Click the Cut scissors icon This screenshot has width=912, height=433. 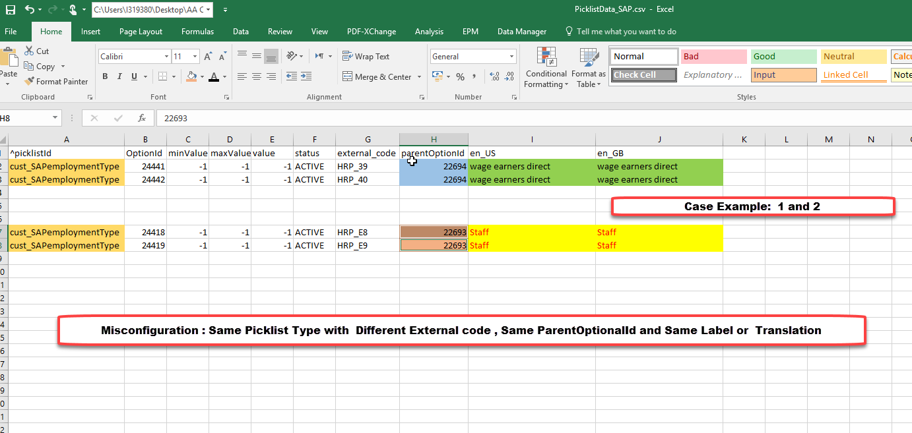point(29,51)
